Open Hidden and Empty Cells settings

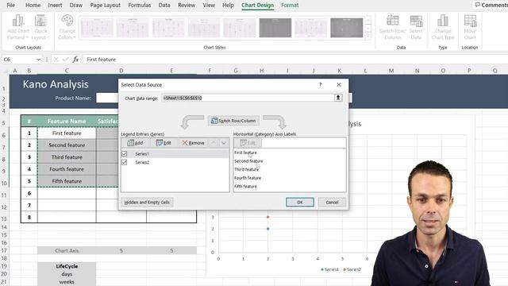click(147, 202)
